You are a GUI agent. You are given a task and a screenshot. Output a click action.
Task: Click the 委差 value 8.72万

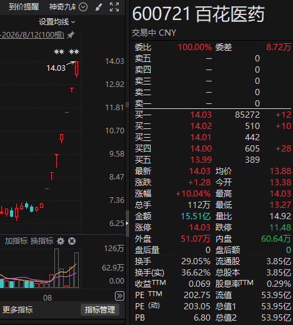pos(279,47)
